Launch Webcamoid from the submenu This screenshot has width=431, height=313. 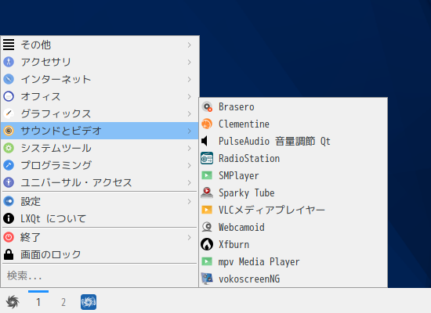293,227
